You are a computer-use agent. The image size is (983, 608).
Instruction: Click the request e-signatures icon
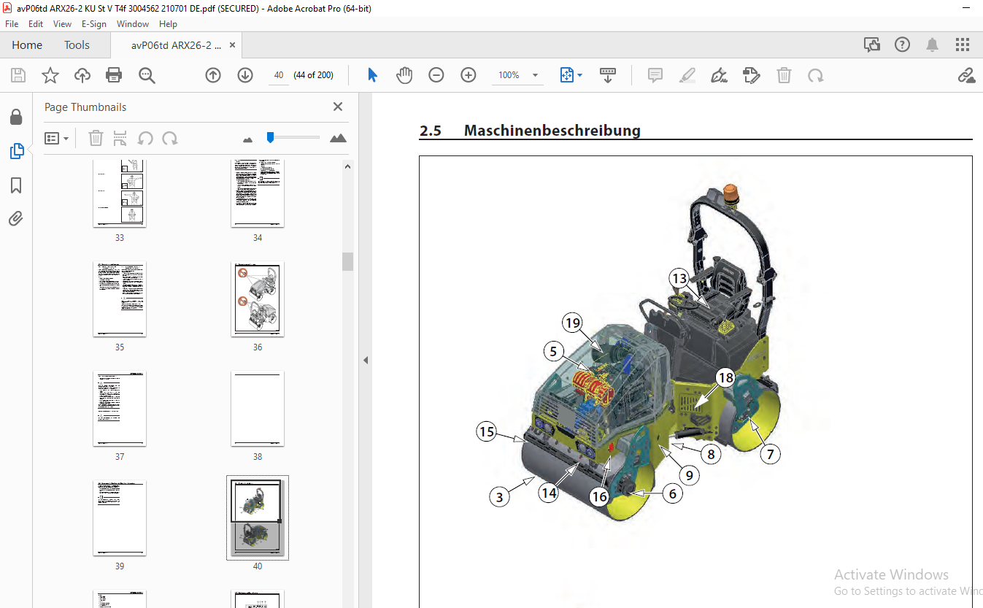[752, 75]
